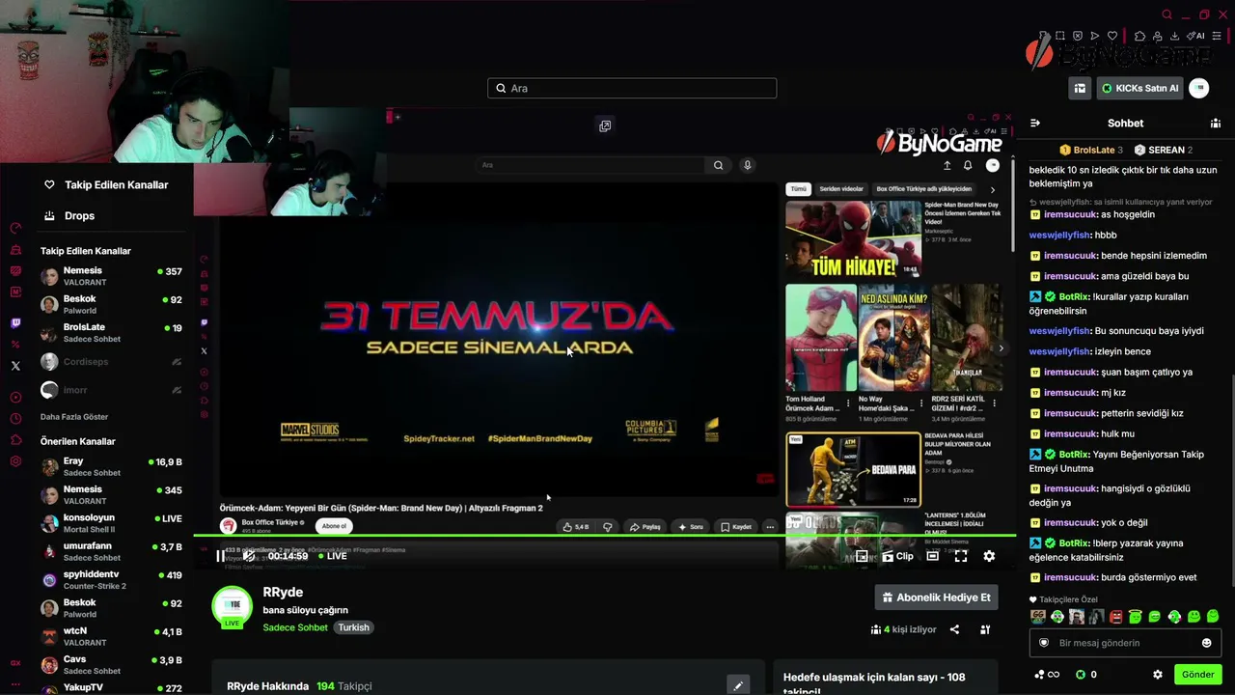Open chat settings gear
Viewport: 1235px width, 695px height.
click(x=1158, y=675)
